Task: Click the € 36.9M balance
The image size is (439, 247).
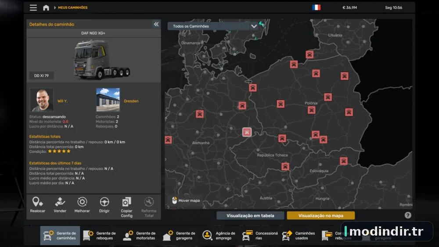Action: (350, 7)
